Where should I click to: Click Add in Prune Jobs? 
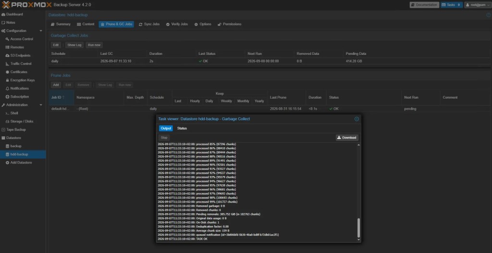tap(56, 85)
